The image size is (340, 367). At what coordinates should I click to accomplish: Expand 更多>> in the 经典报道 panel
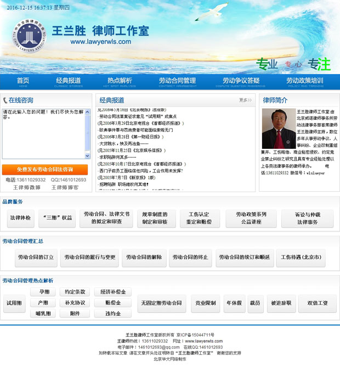(x=245, y=100)
